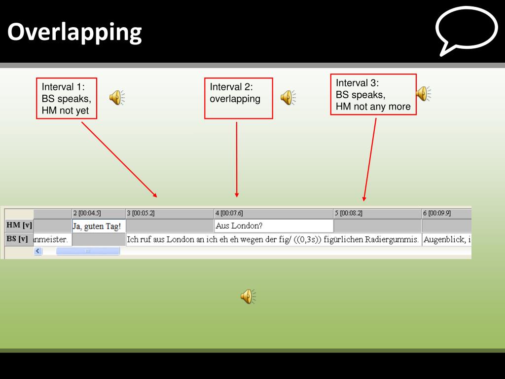Click the cell "Aus London?"
The image size is (505, 379).
click(274, 226)
